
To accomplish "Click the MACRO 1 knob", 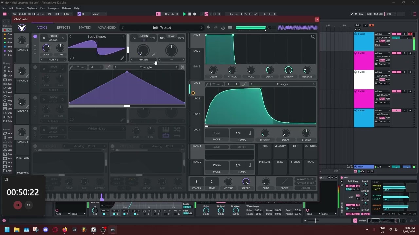I will pyautogui.click(x=22, y=41).
